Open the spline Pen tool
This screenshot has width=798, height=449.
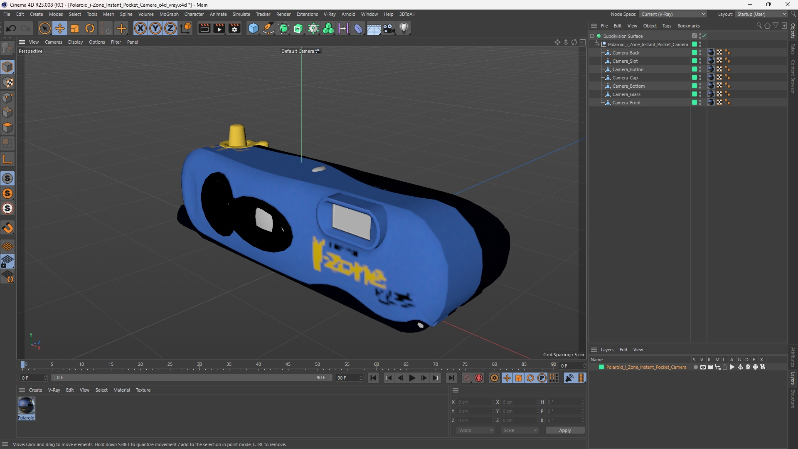tap(268, 28)
